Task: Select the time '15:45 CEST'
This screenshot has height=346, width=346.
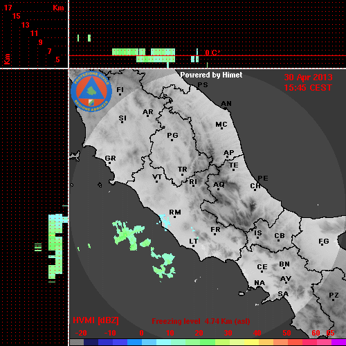Action: coord(308,88)
